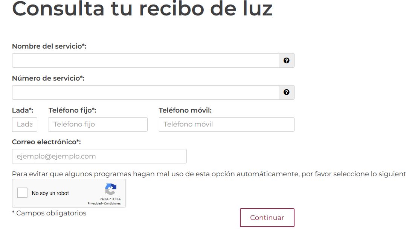Focus the Lada field
The height and width of the screenshot is (238, 406).
pyautogui.click(x=24, y=124)
